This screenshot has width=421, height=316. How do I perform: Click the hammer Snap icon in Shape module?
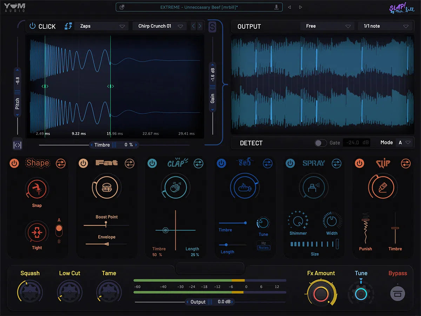point(37,190)
